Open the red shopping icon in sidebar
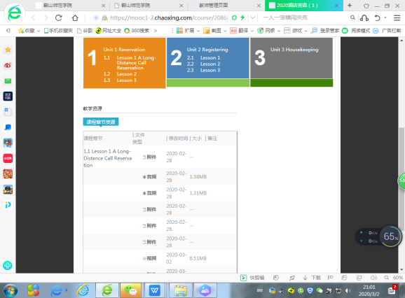 tap(8, 158)
